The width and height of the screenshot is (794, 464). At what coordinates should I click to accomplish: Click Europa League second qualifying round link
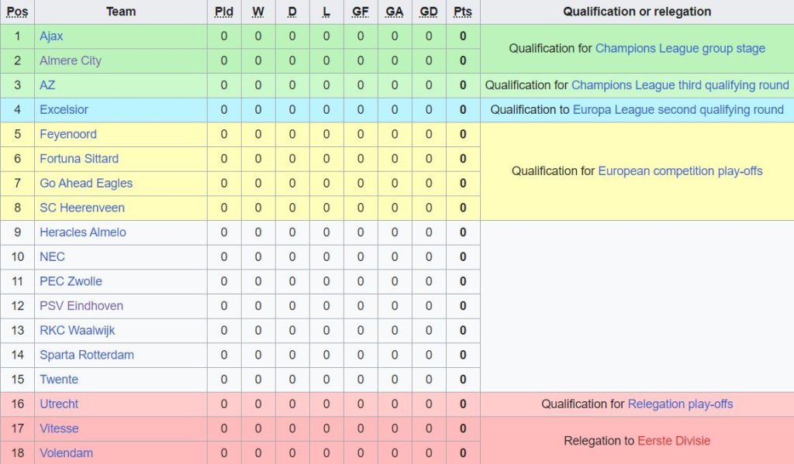coord(678,110)
